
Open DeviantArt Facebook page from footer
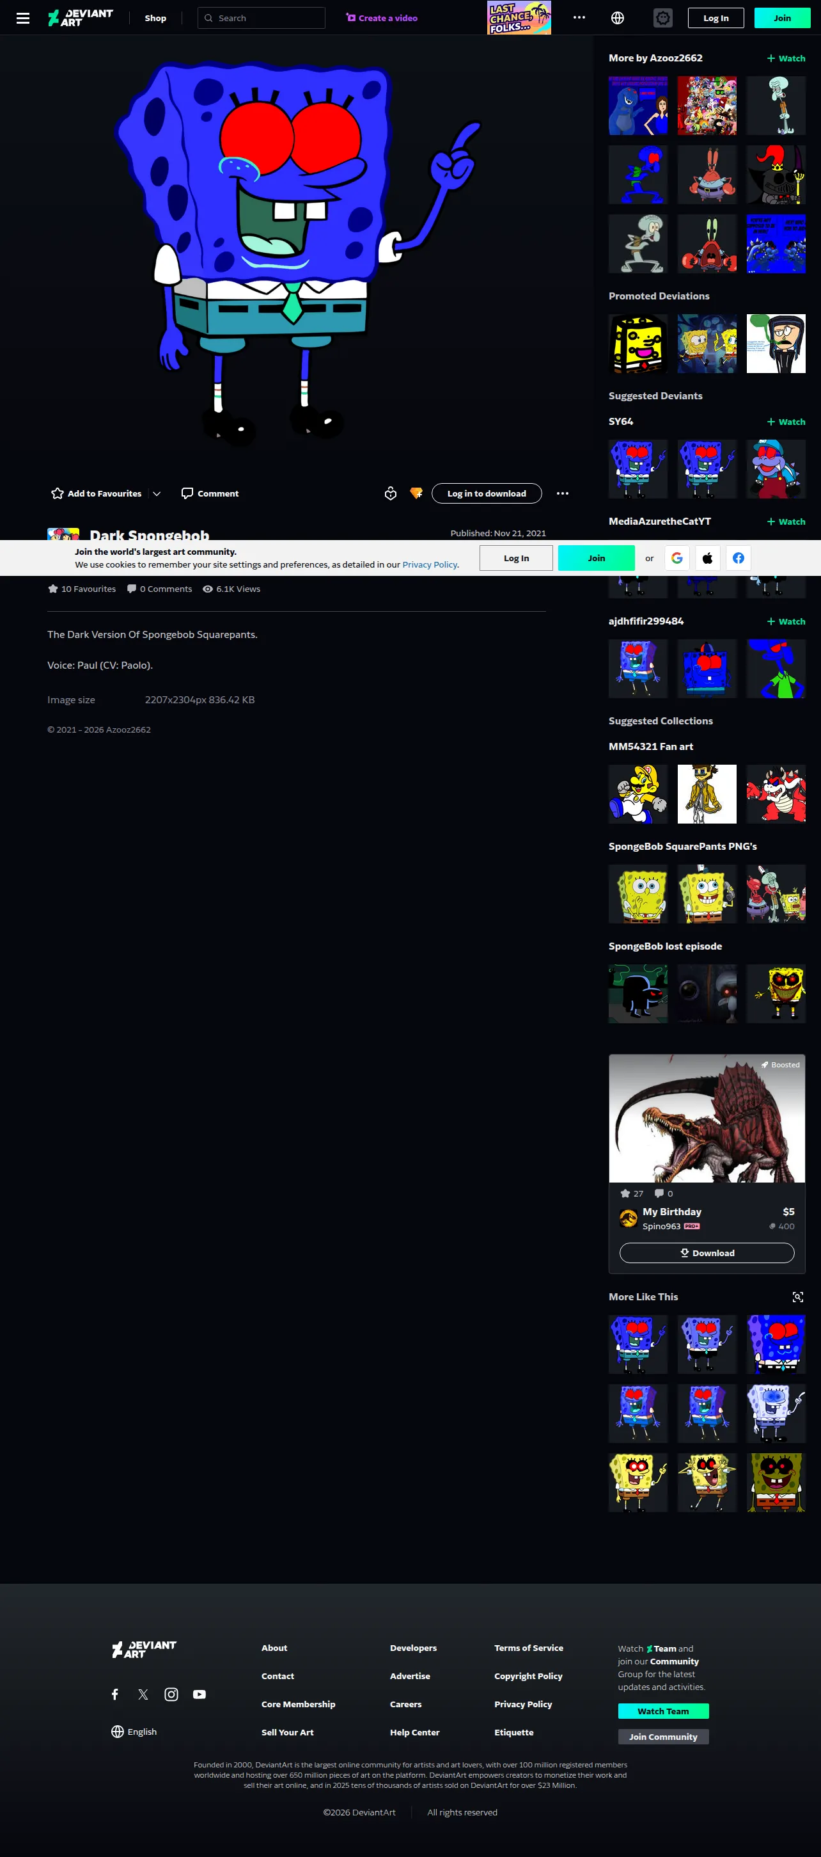(x=115, y=1694)
